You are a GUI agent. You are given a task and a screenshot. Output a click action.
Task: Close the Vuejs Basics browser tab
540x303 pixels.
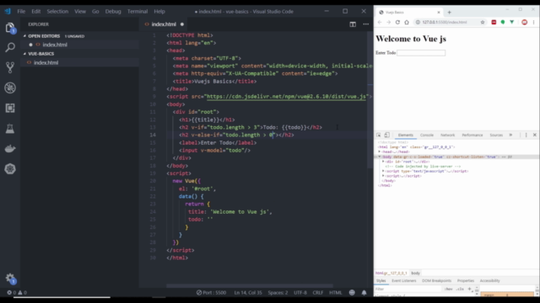439,13
